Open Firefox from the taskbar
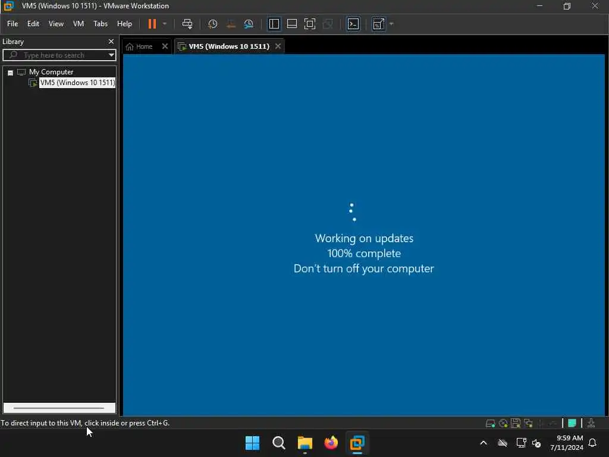This screenshot has width=609, height=457. click(331, 443)
